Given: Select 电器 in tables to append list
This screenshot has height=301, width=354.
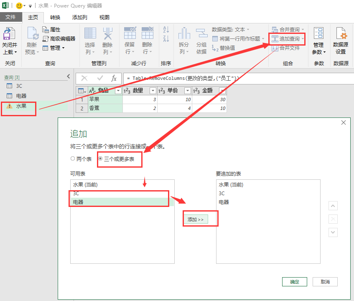Looking at the screenshot, I should tap(268, 202).
